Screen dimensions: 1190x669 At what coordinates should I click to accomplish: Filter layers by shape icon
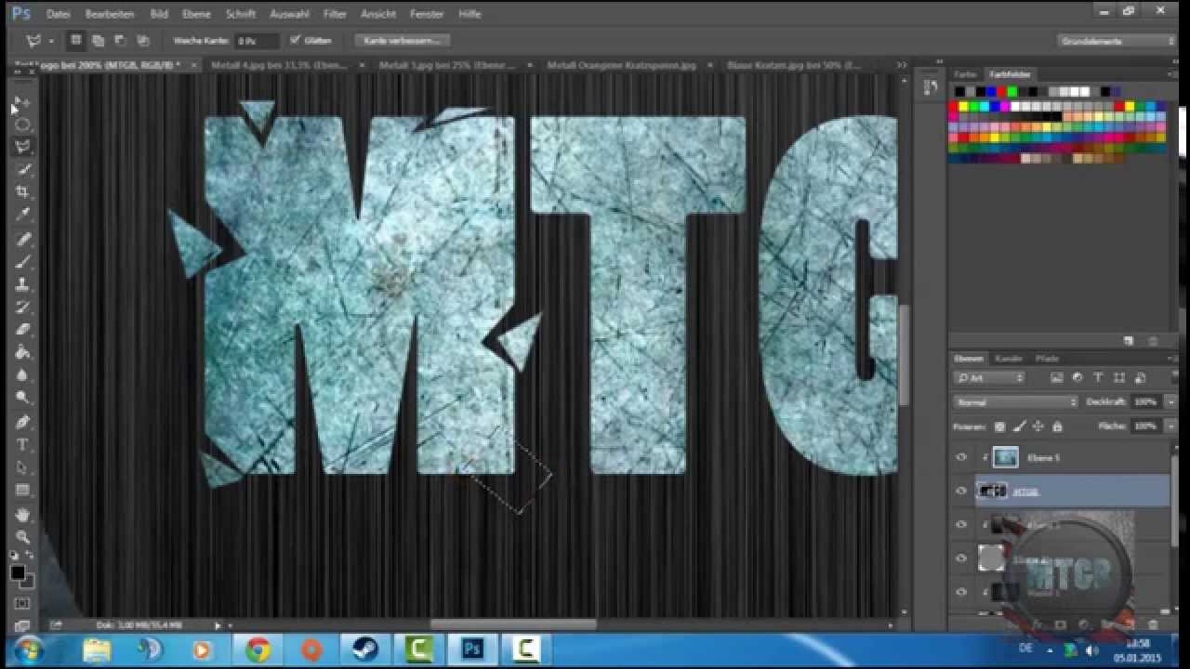[x=1118, y=378]
